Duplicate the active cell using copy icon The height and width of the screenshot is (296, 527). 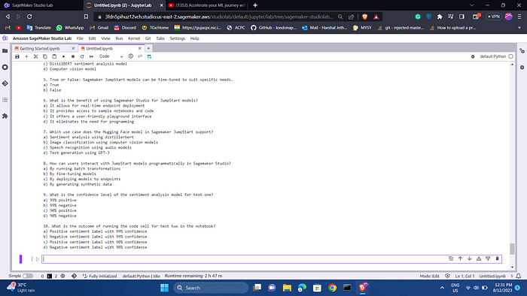click(451, 258)
